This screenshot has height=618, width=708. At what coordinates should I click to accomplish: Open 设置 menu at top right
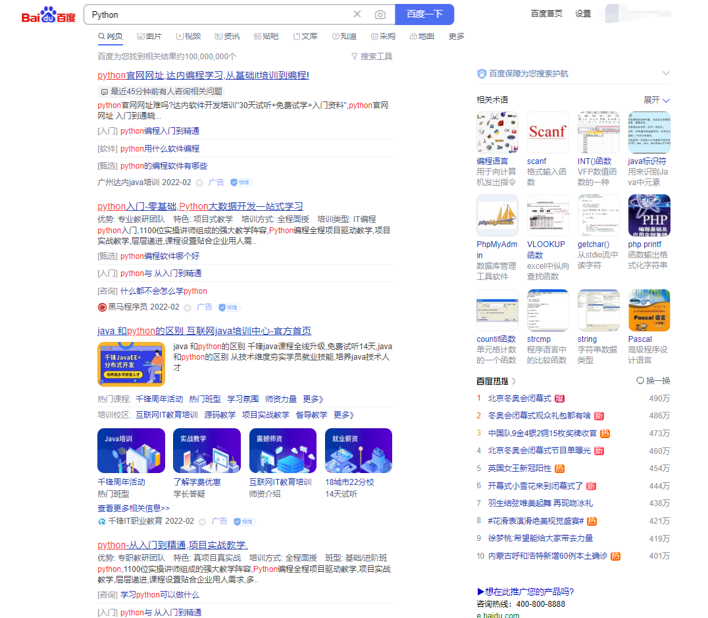tap(583, 14)
